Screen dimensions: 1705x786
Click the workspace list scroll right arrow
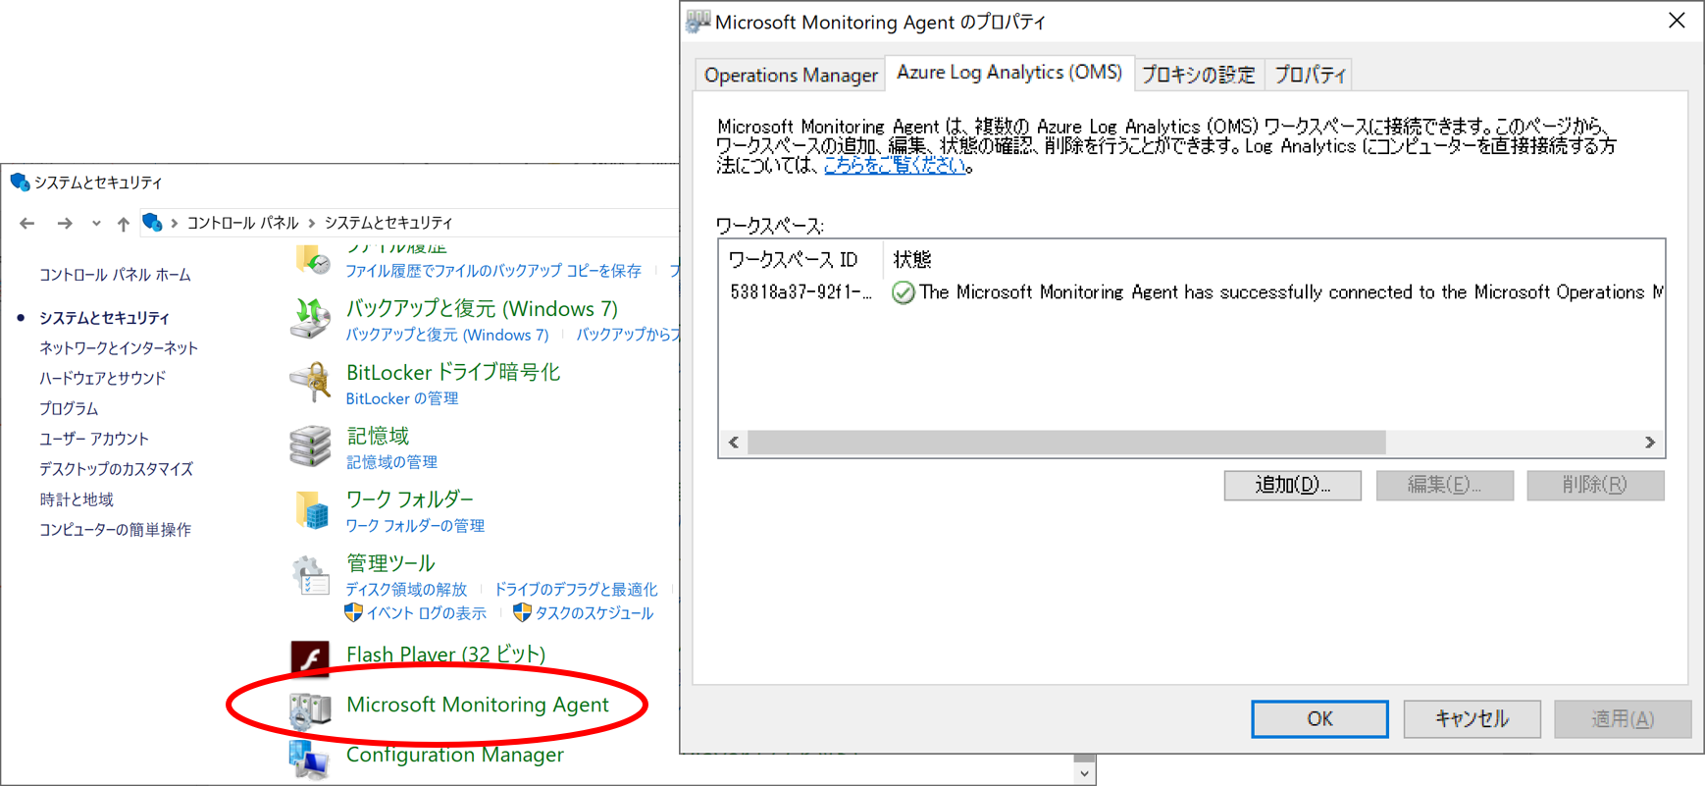pyautogui.click(x=1650, y=443)
